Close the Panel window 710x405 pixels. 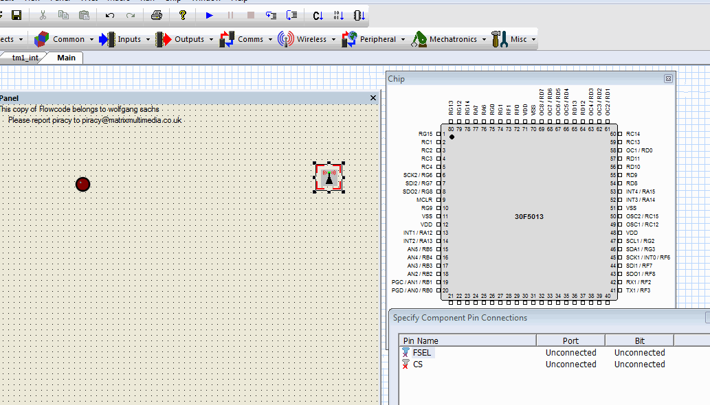(x=373, y=97)
